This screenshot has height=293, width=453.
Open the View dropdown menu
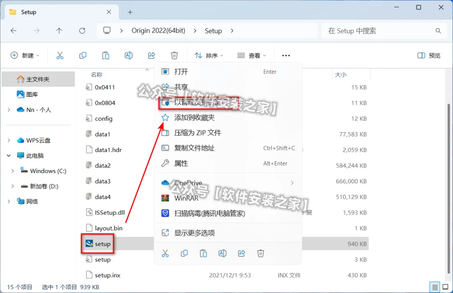coord(252,55)
